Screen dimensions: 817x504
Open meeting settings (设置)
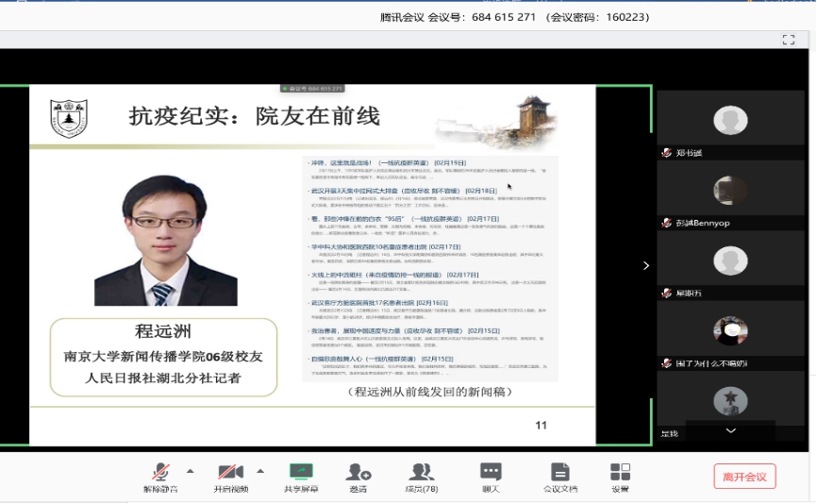[620, 476]
